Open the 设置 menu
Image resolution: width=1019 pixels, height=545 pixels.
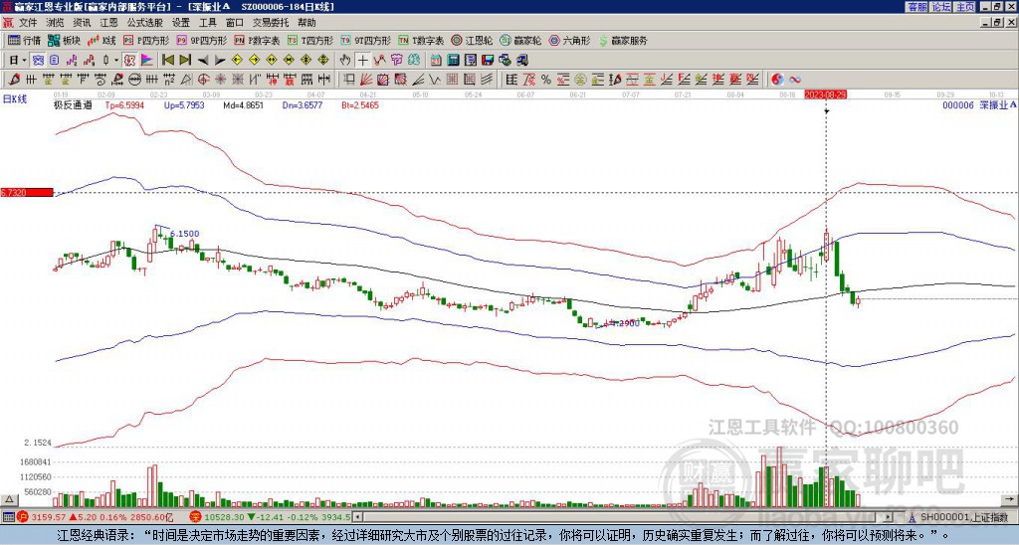coord(181,23)
